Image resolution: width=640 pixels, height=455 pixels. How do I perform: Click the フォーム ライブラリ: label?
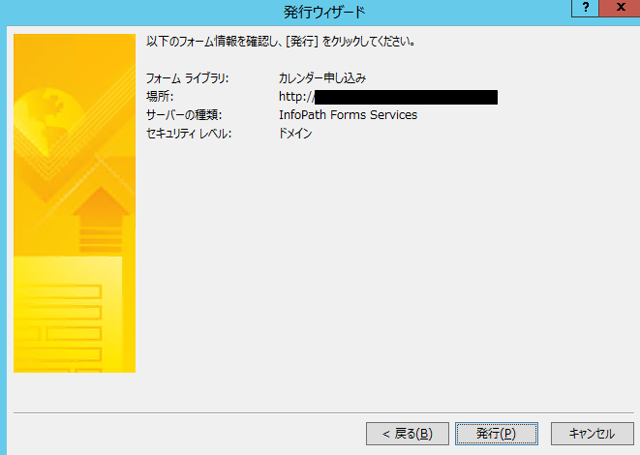tap(187, 78)
